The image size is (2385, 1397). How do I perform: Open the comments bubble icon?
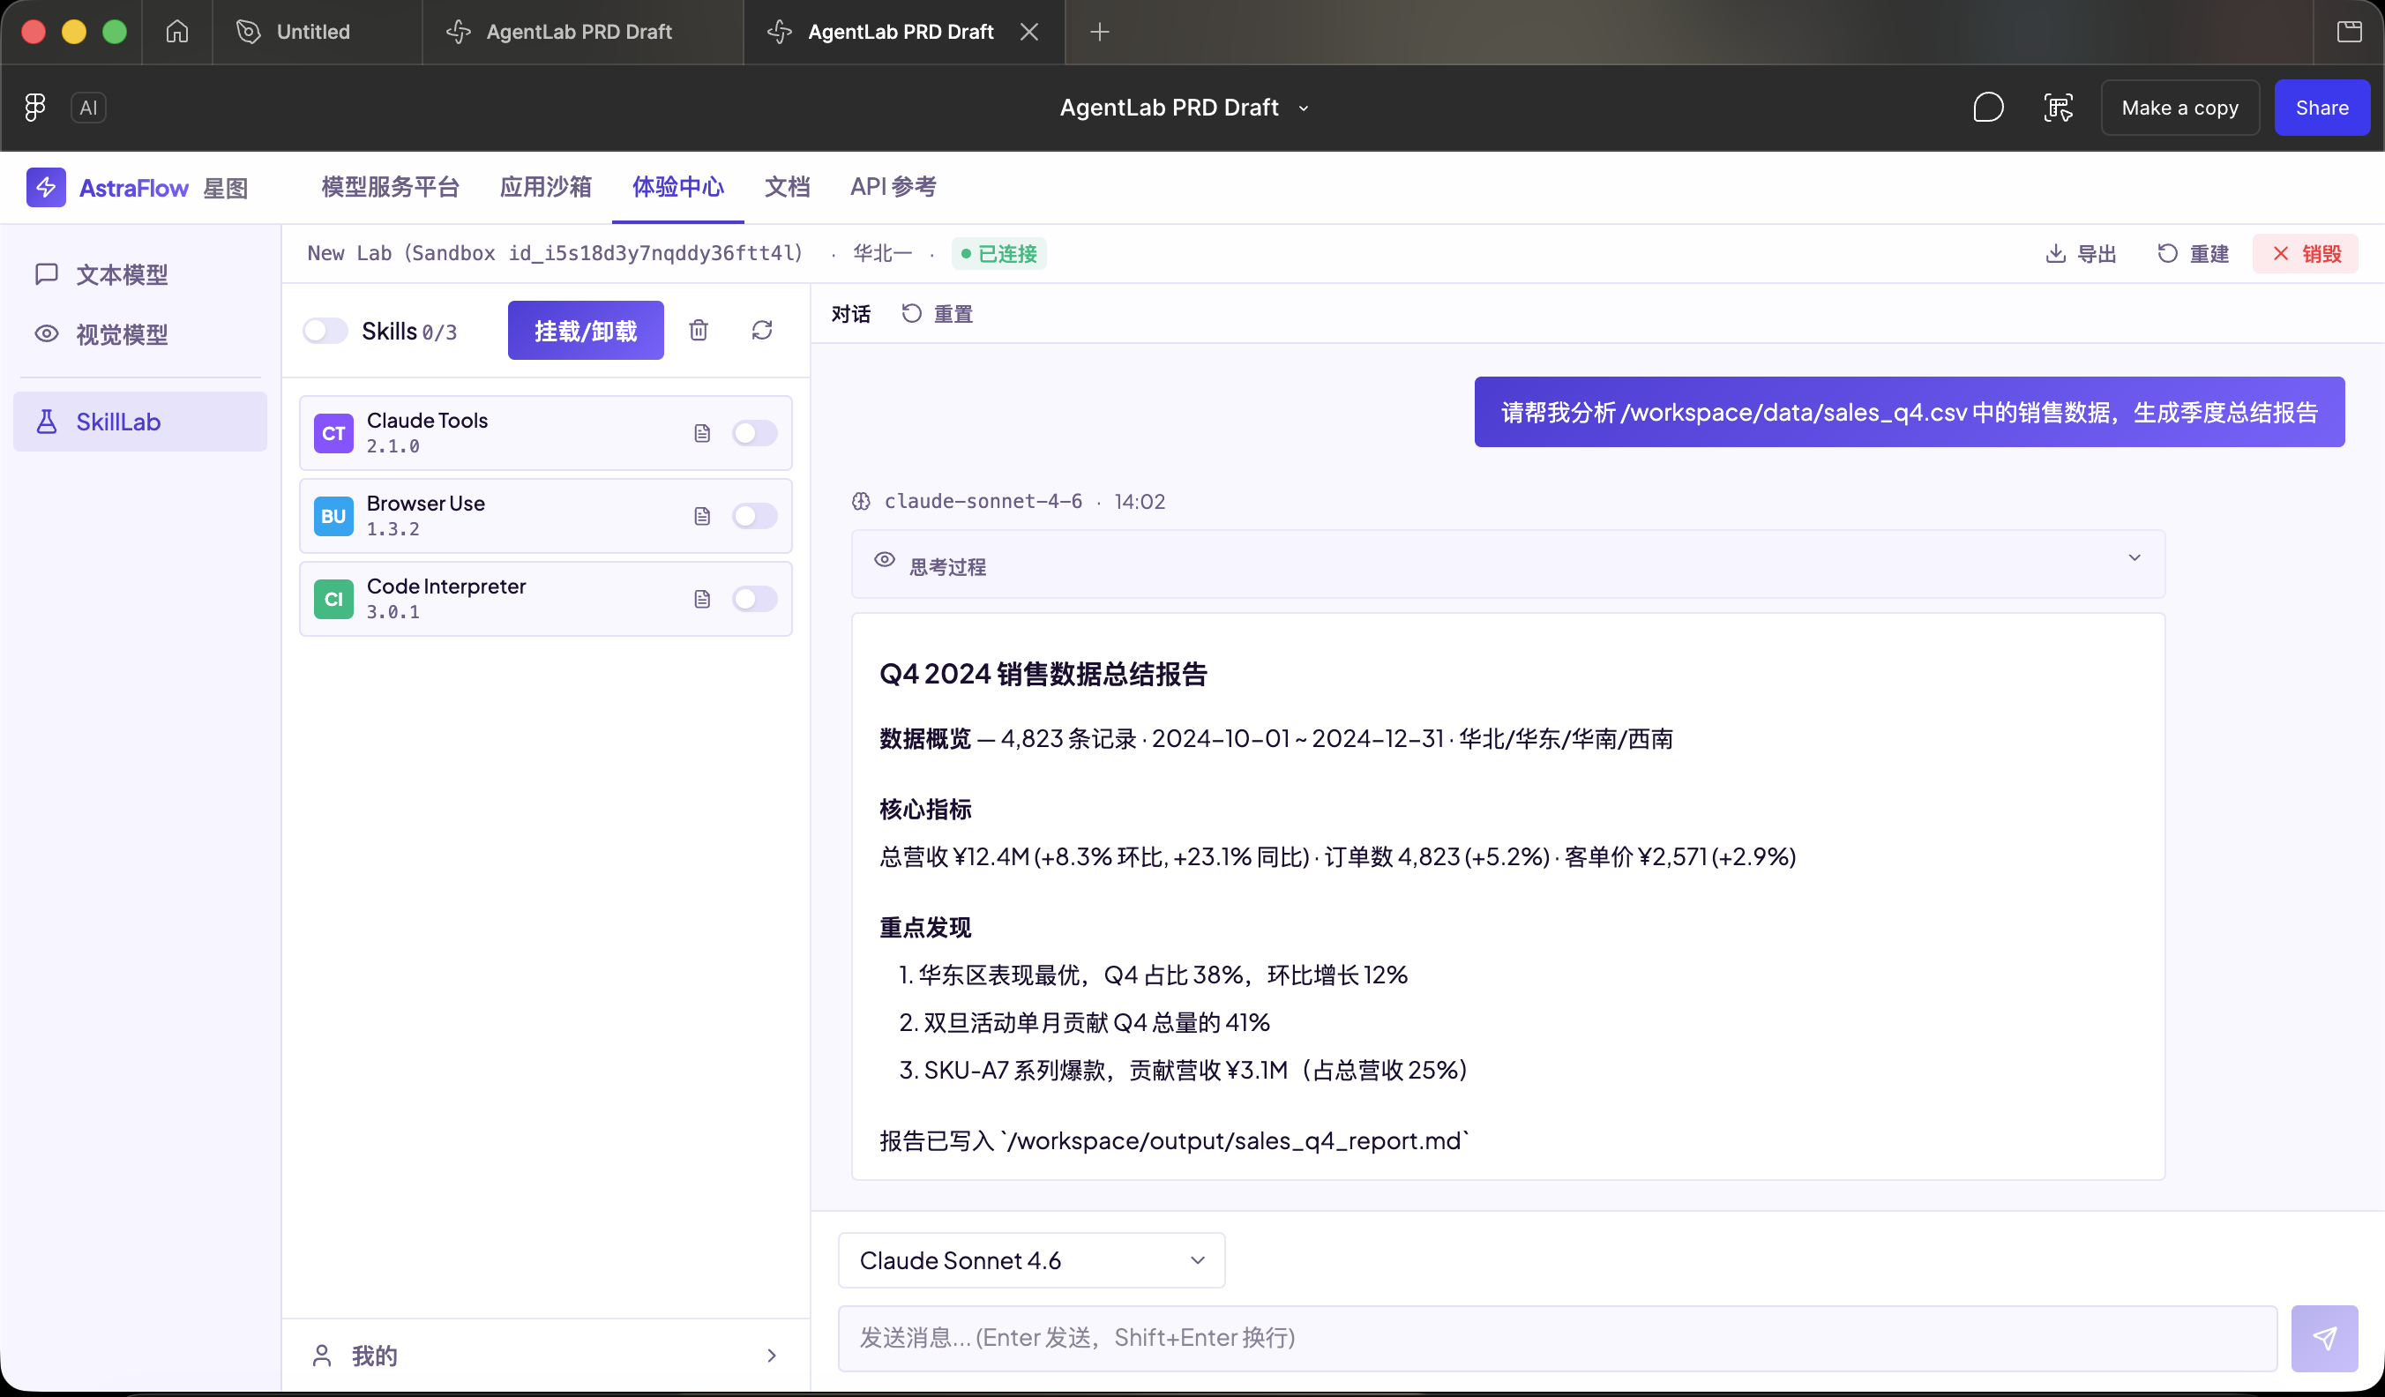1988,108
